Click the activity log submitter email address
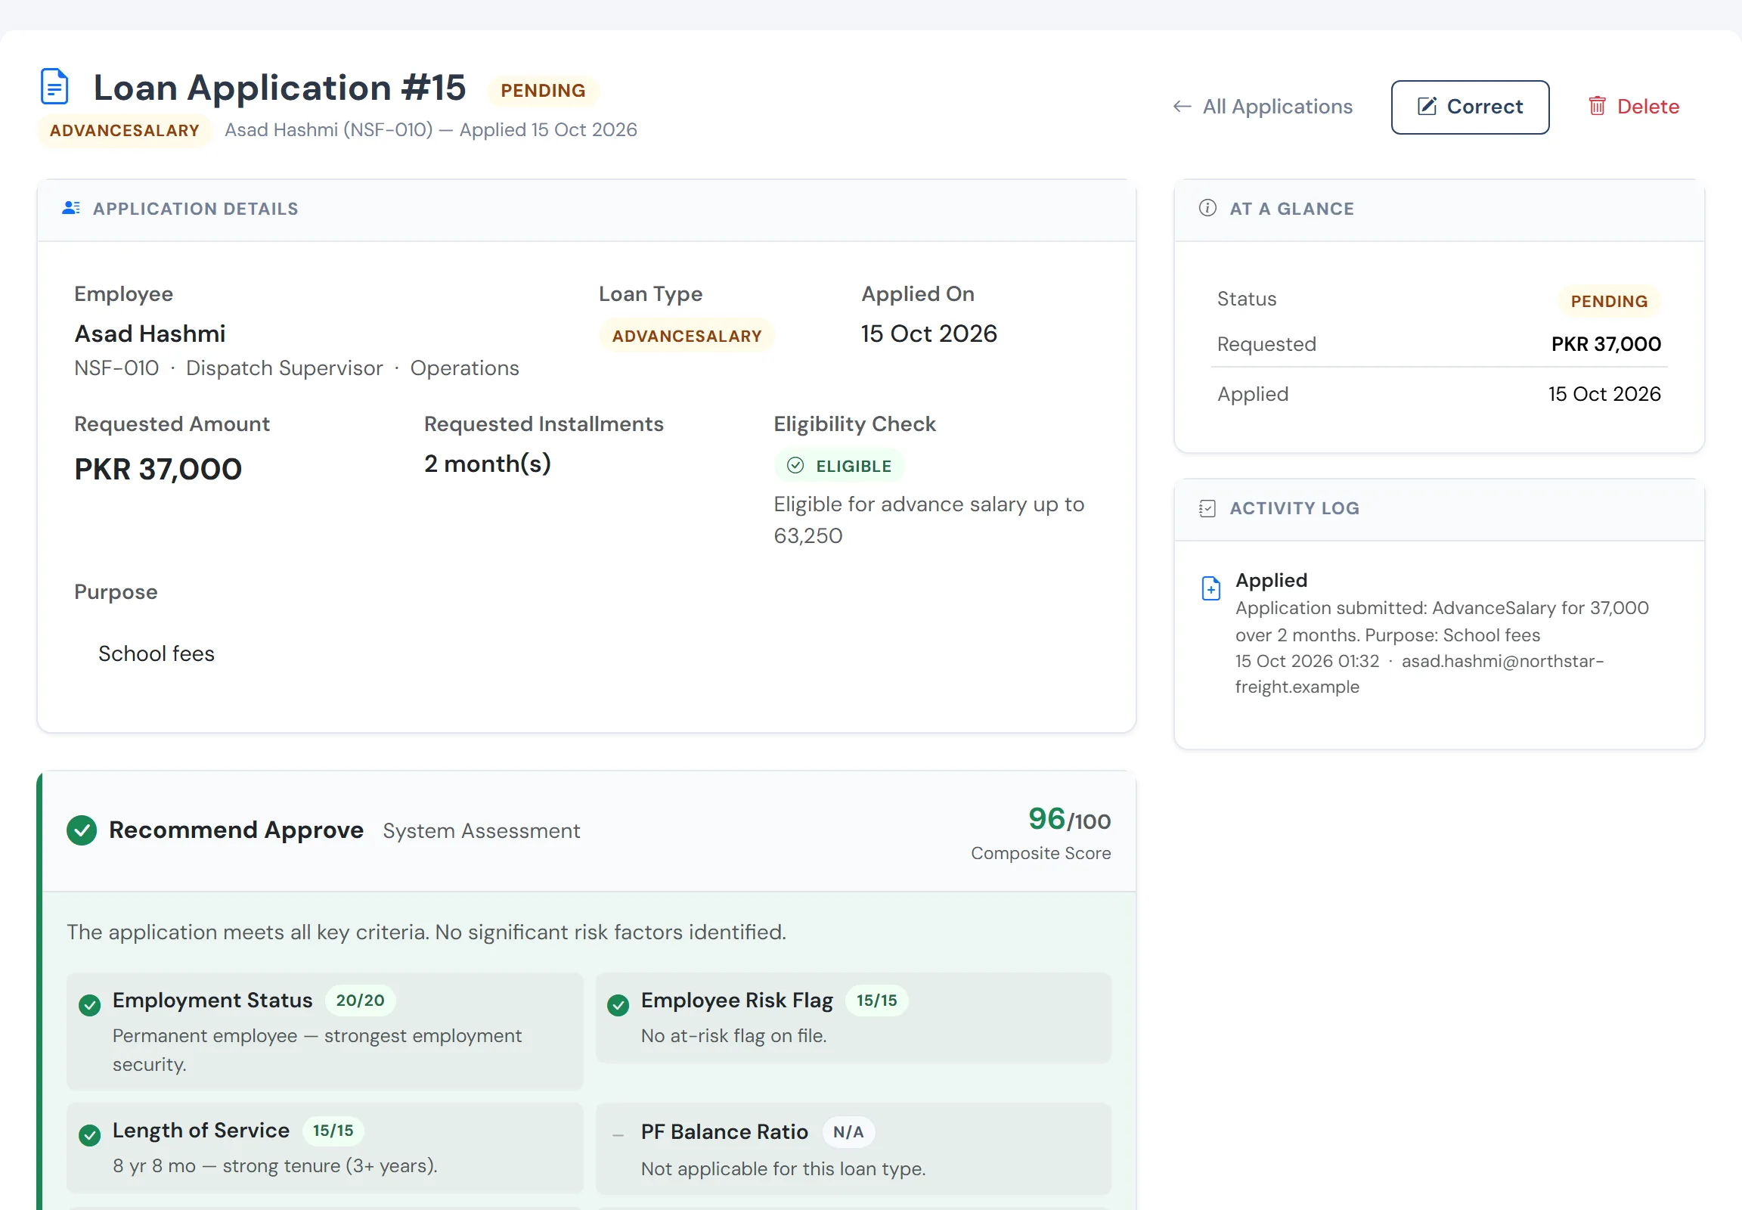This screenshot has width=1742, height=1210. (x=1419, y=673)
